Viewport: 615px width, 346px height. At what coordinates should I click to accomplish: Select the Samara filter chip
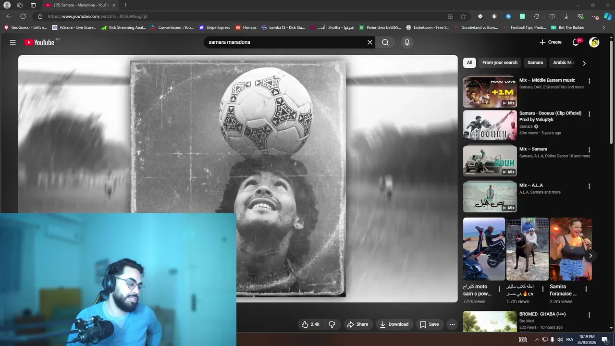click(x=535, y=62)
